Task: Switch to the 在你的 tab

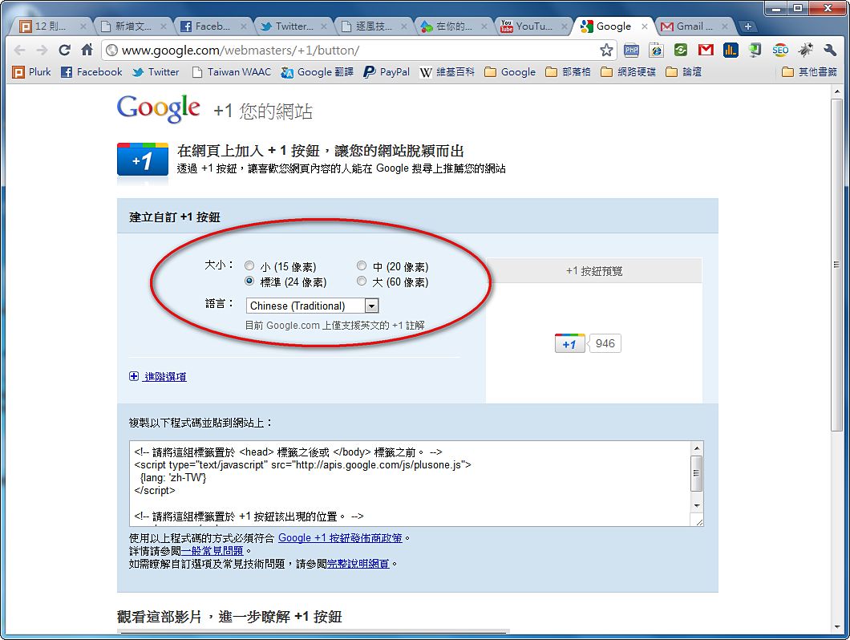Action: pos(454,26)
